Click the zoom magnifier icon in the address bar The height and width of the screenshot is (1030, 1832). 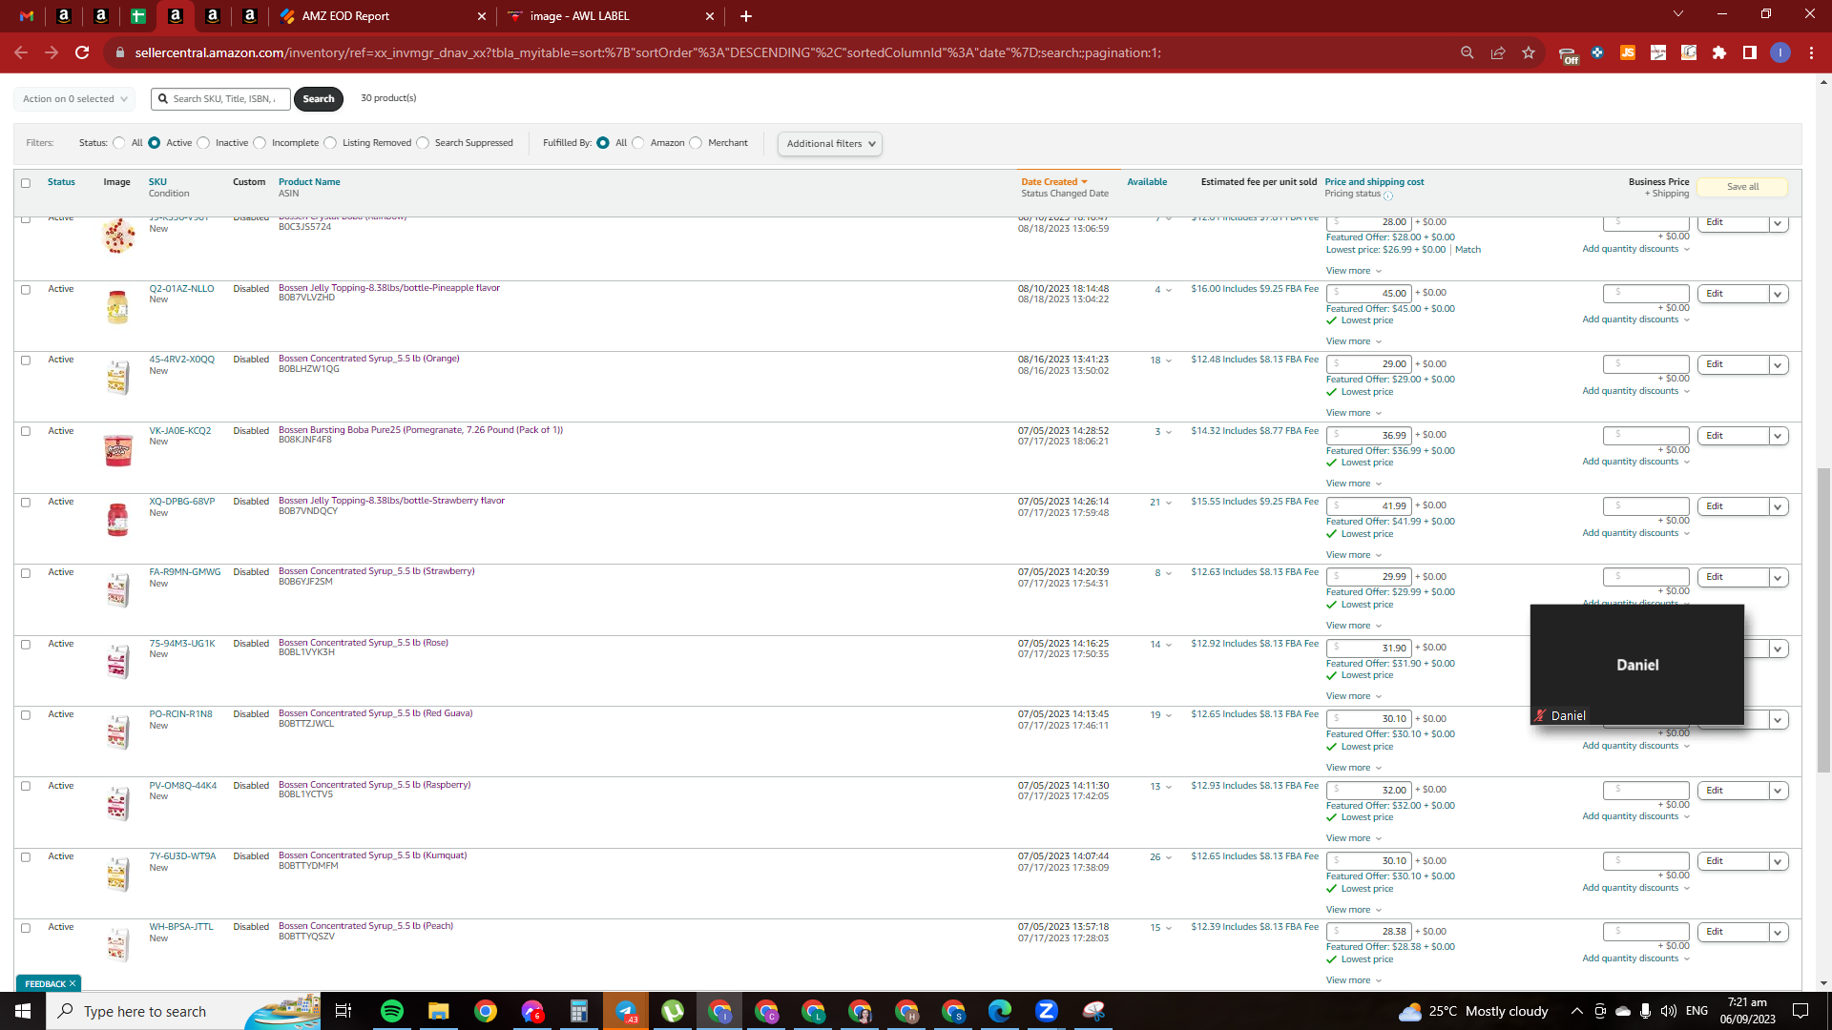(1468, 52)
